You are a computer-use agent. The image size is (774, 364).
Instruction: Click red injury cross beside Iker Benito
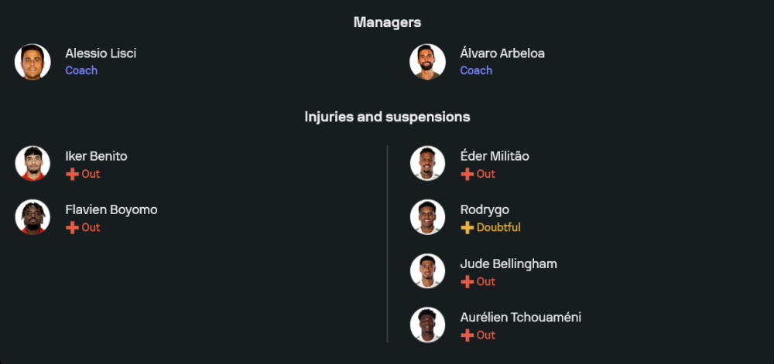click(x=72, y=174)
